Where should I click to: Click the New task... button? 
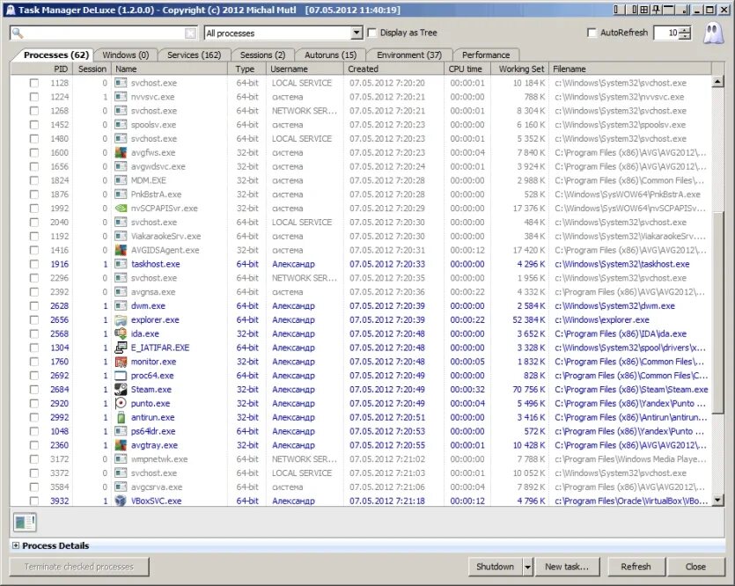click(x=566, y=567)
